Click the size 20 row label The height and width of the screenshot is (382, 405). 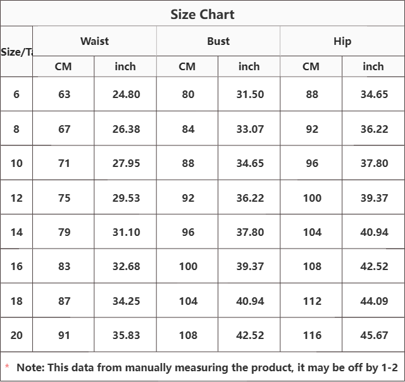pos(16,335)
